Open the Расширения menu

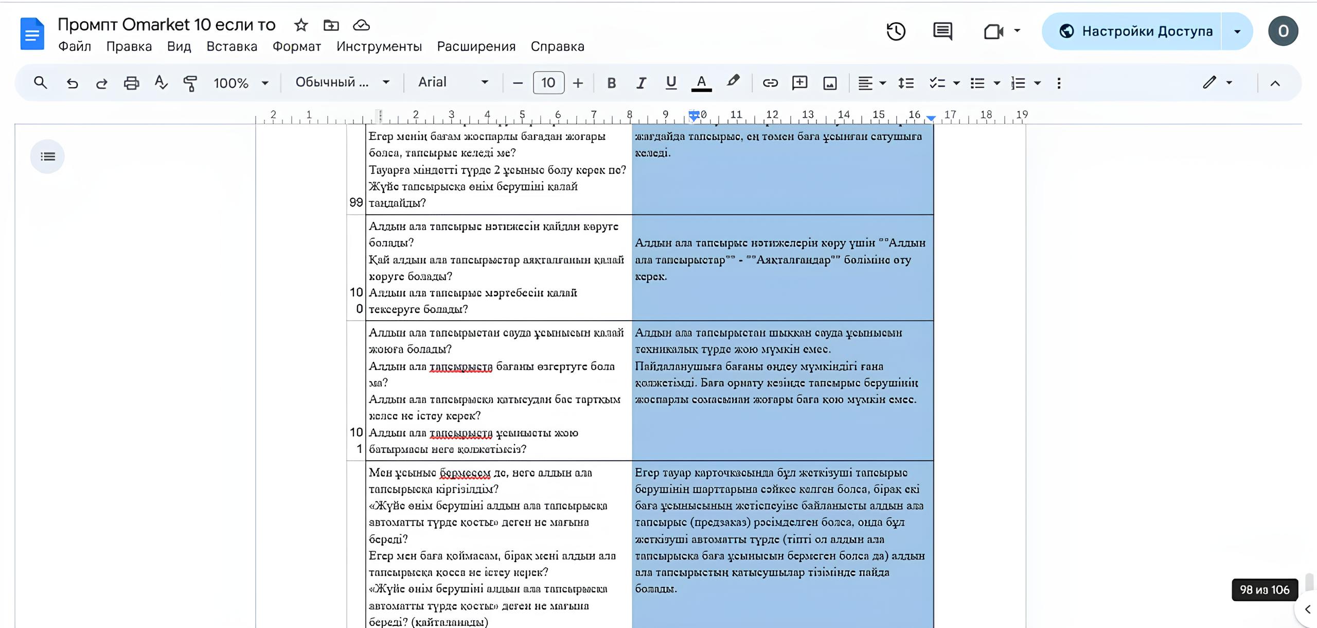point(476,46)
